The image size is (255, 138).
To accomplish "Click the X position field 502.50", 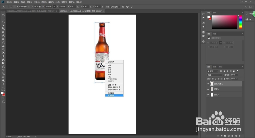I will point(23,7).
